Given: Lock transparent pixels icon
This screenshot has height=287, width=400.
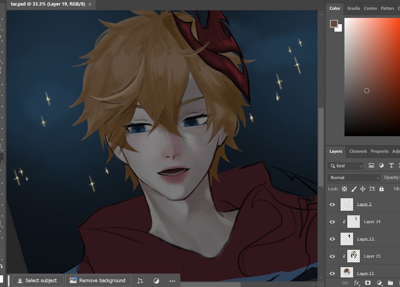Looking at the screenshot, I should pos(344,189).
